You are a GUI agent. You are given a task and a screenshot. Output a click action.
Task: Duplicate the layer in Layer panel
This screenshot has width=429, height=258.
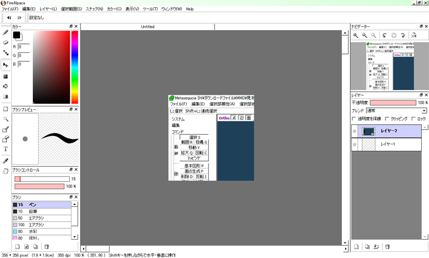click(367, 246)
